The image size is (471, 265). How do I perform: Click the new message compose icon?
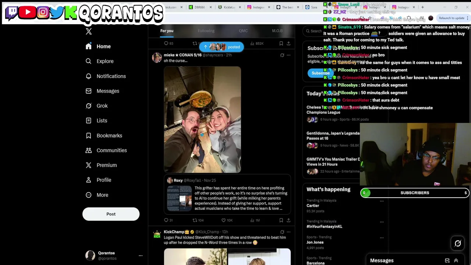(x=447, y=261)
